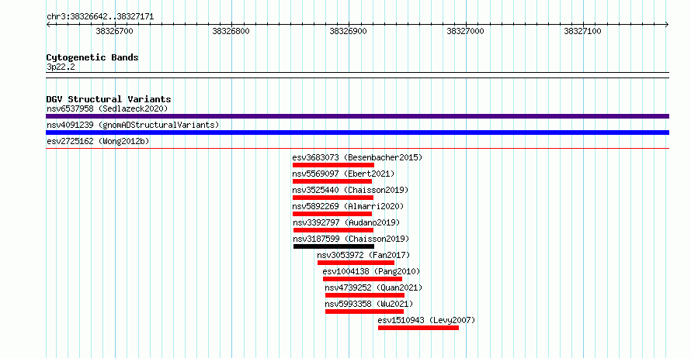The height and width of the screenshot is (358, 691).
Task: Select the thin red esv2725162 line
Action: coord(357,149)
